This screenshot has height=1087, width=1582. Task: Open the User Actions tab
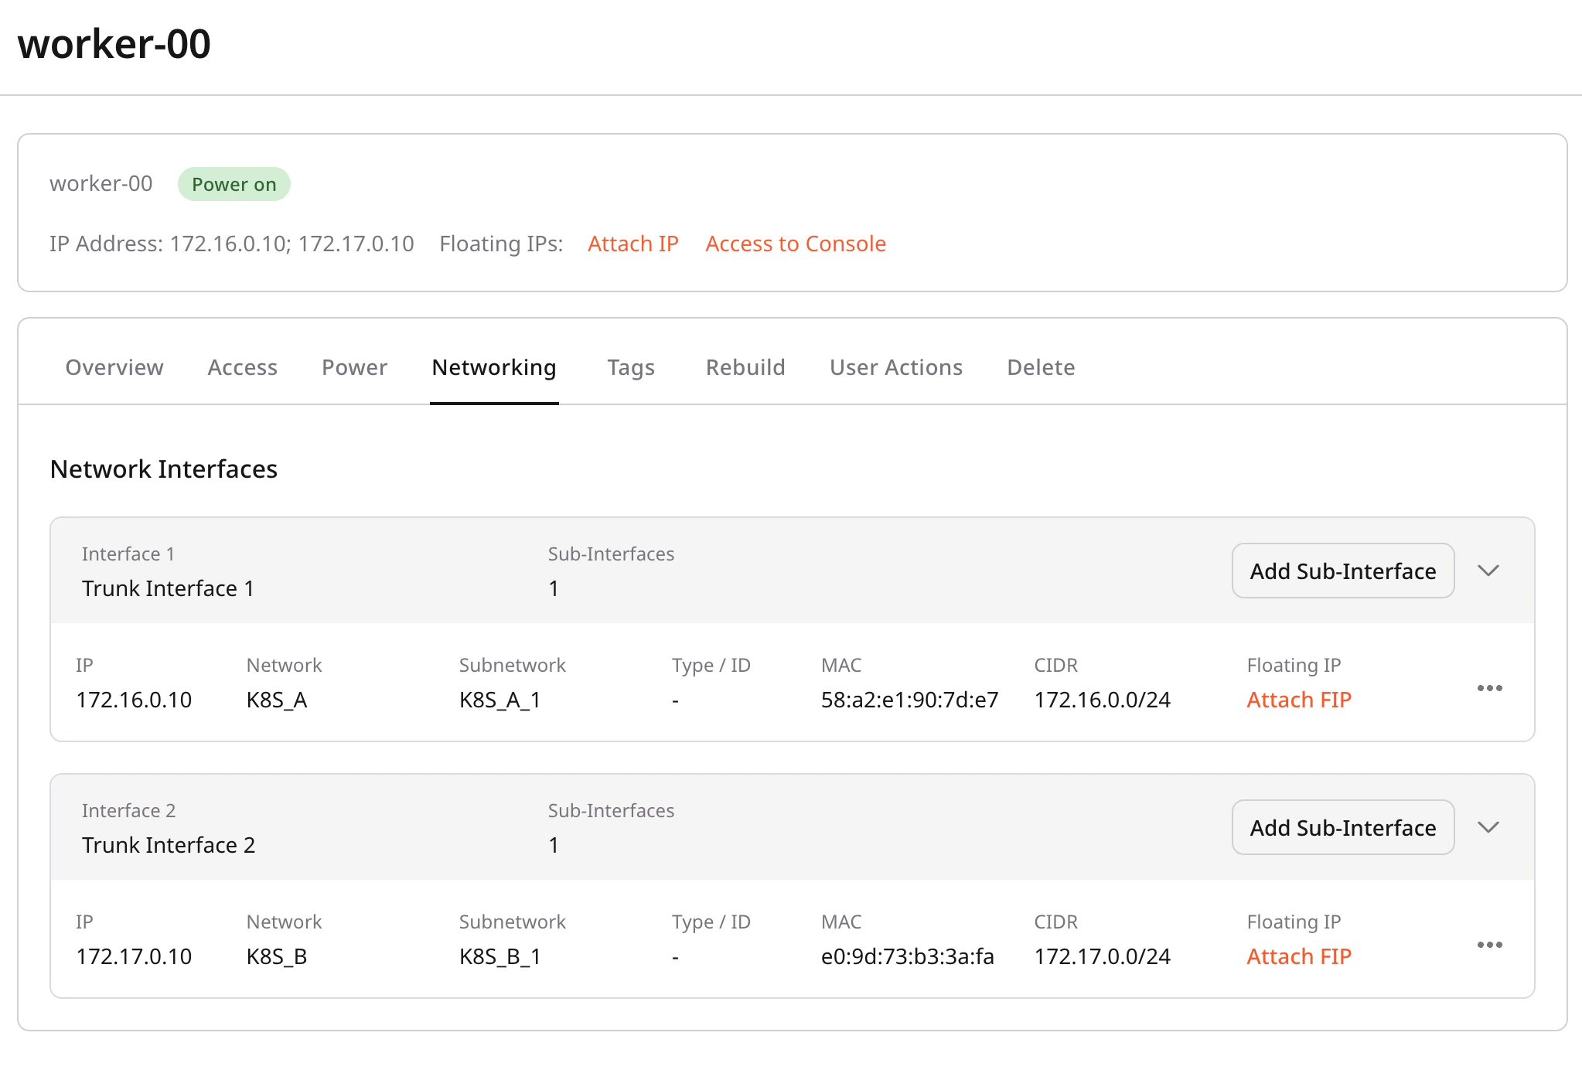point(896,367)
